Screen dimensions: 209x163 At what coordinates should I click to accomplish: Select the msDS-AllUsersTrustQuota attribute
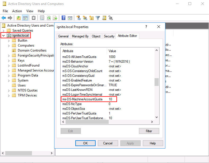108,57
